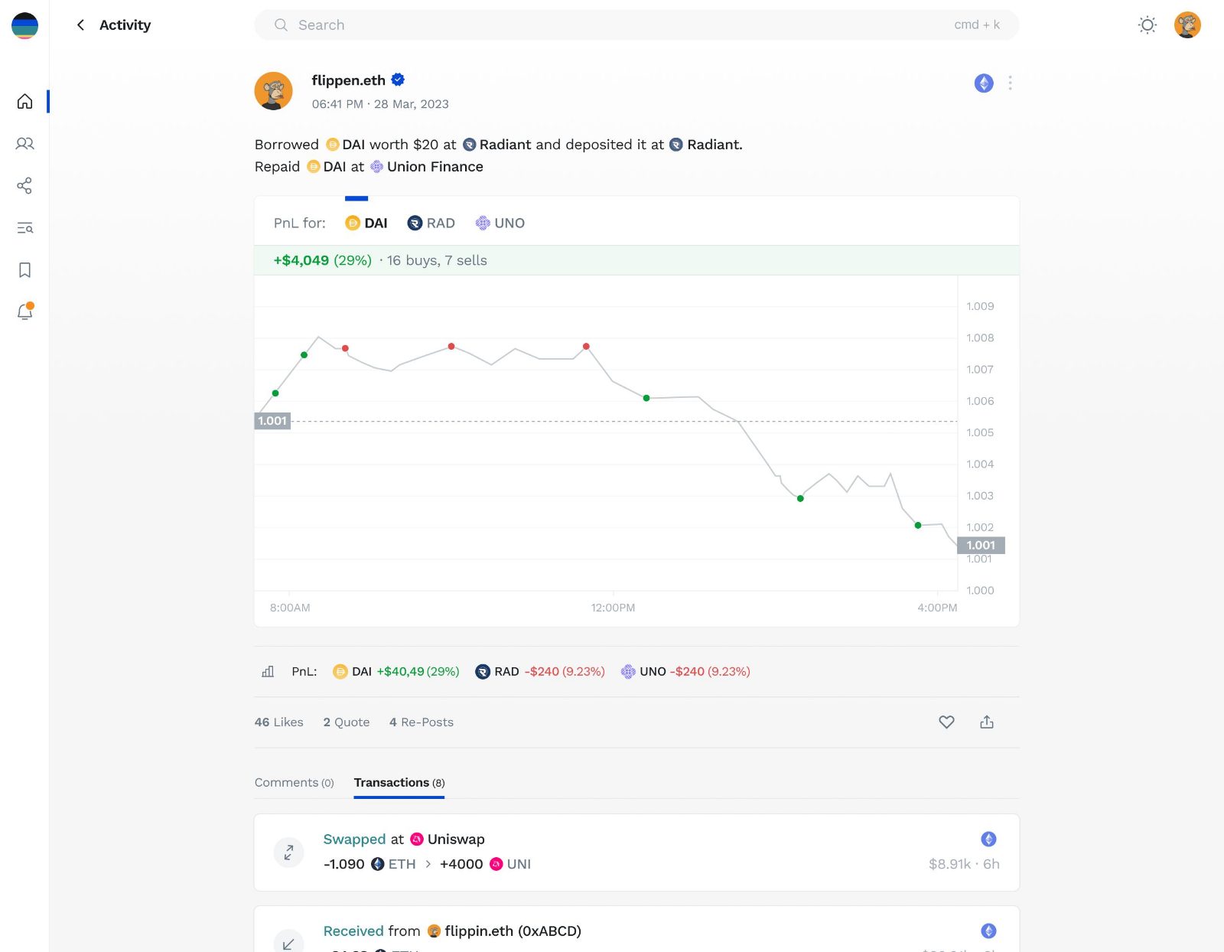Click the first green buy dot on chart
The height and width of the screenshot is (952, 1224).
pyautogui.click(x=275, y=393)
